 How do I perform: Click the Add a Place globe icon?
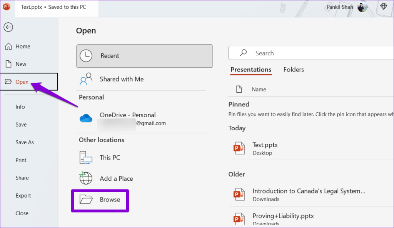tap(85, 178)
